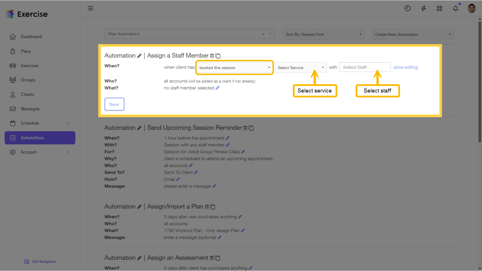Open the booked this session dropdown
This screenshot has width=482, height=271.
234,67
